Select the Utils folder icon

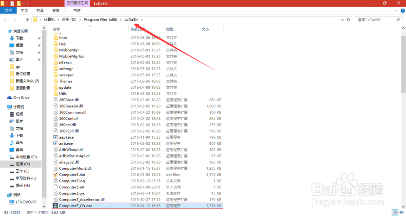coord(55,94)
